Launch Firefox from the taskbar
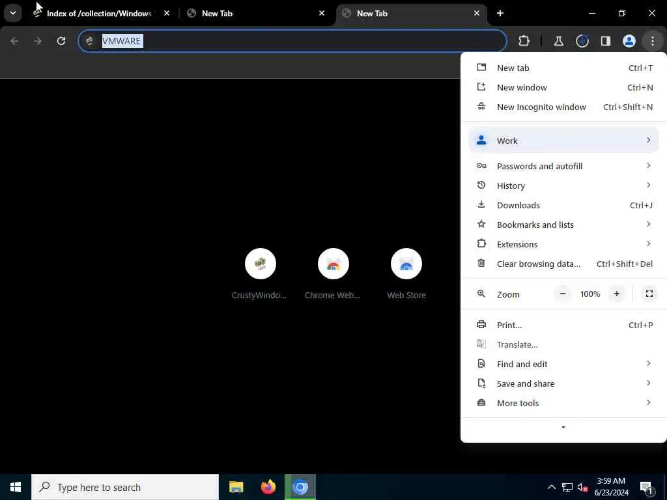Viewport: 667px width, 500px height. (268, 487)
